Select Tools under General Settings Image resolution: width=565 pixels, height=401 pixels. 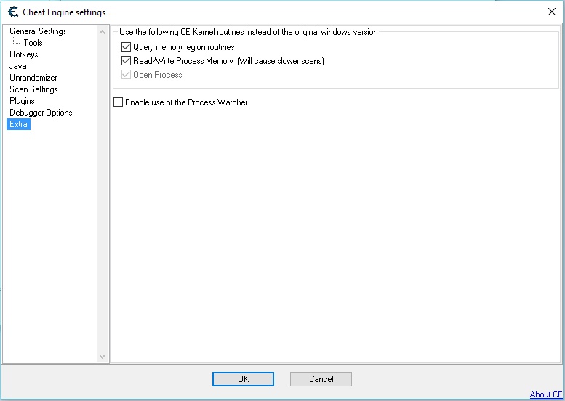click(33, 43)
